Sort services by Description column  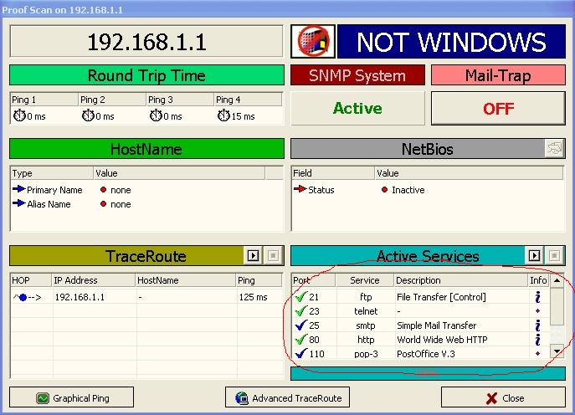click(x=461, y=280)
